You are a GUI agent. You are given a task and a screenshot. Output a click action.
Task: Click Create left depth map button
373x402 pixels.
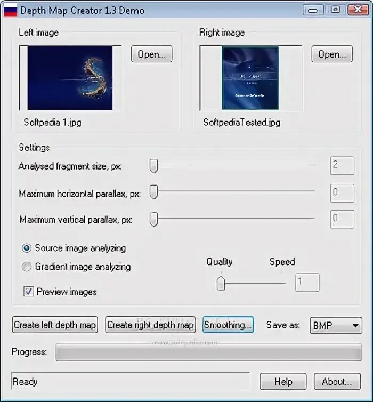55,325
